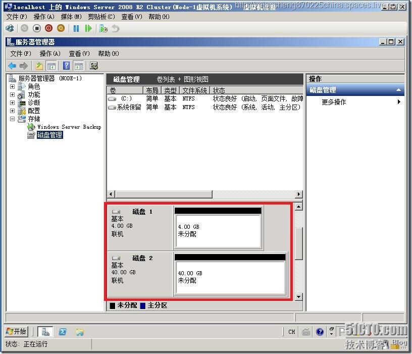Click the orange Save state icon
This screenshot has height=354, width=412.
point(61,28)
